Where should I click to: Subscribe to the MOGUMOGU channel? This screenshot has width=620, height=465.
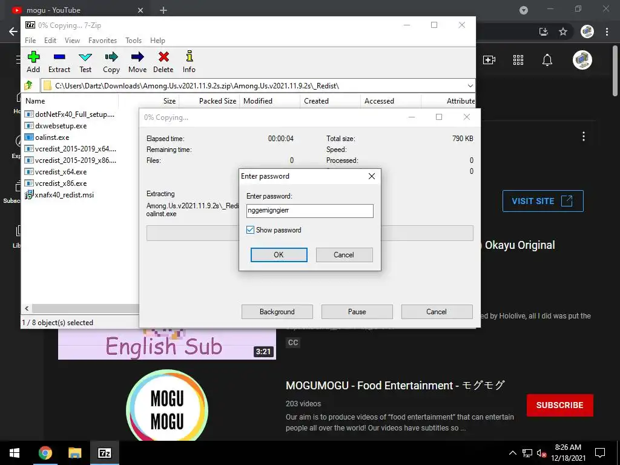(559, 405)
